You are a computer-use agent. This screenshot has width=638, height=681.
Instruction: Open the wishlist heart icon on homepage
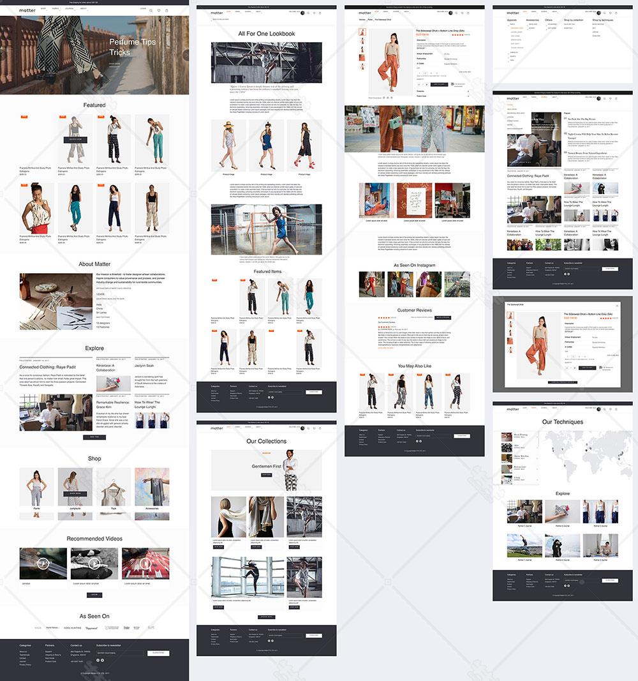[x=159, y=11]
